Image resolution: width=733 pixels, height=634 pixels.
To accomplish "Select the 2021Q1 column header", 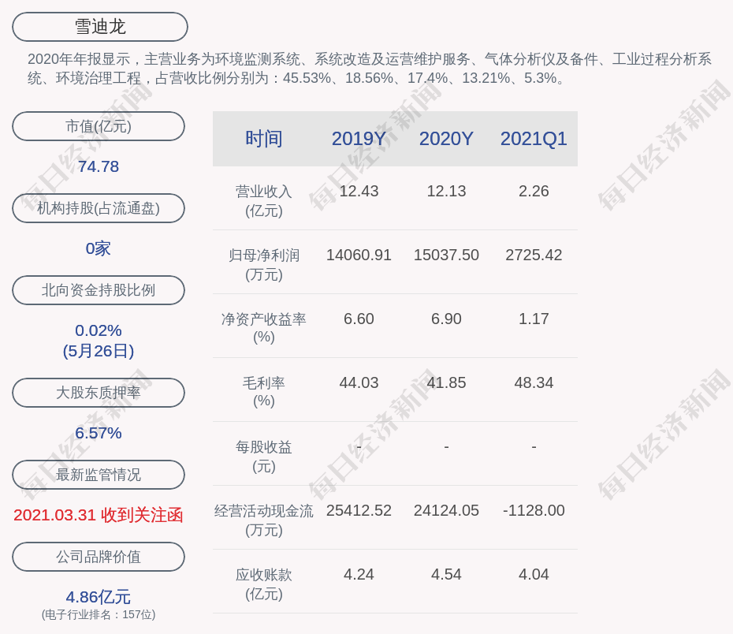I will pos(534,139).
